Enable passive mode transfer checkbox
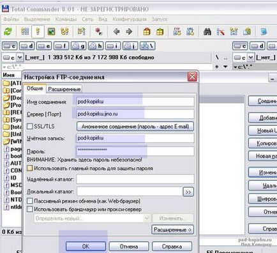This screenshot has height=253, width=277. (30, 201)
